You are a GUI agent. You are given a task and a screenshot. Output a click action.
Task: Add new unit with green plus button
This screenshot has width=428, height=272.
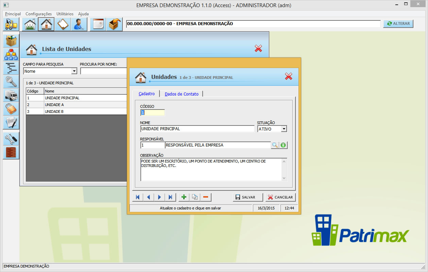[184, 197]
